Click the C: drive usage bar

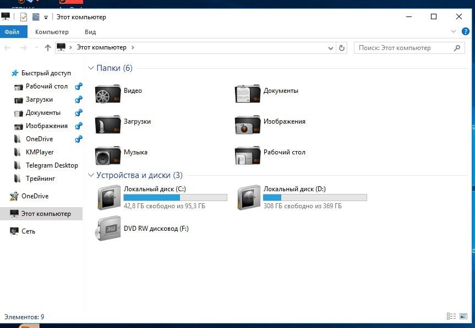(x=175, y=197)
